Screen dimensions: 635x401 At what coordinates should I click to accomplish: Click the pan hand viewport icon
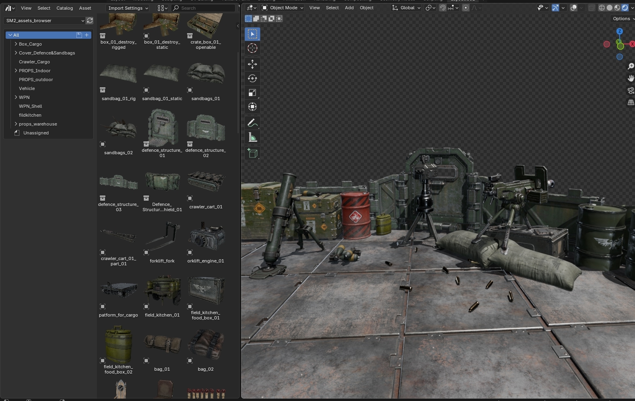[x=631, y=78]
